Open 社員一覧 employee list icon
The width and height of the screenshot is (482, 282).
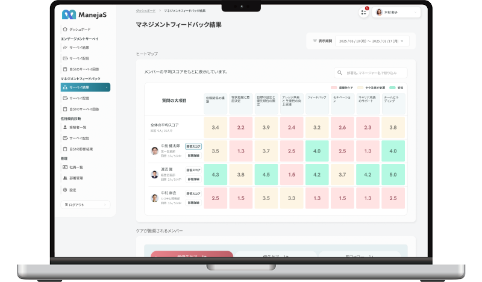65,167
